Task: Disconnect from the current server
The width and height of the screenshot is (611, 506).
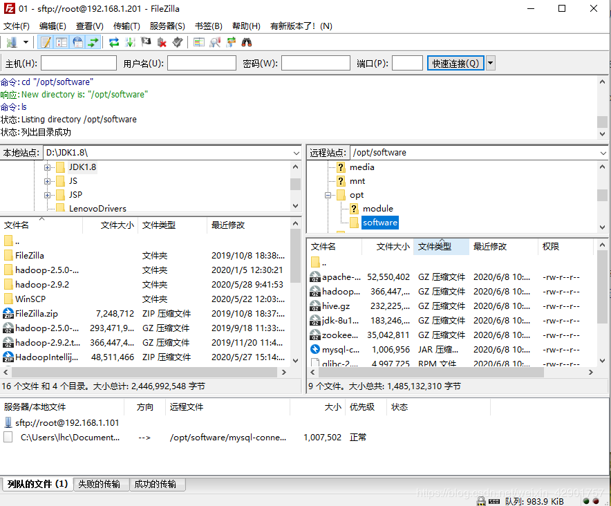Action: 162,42
